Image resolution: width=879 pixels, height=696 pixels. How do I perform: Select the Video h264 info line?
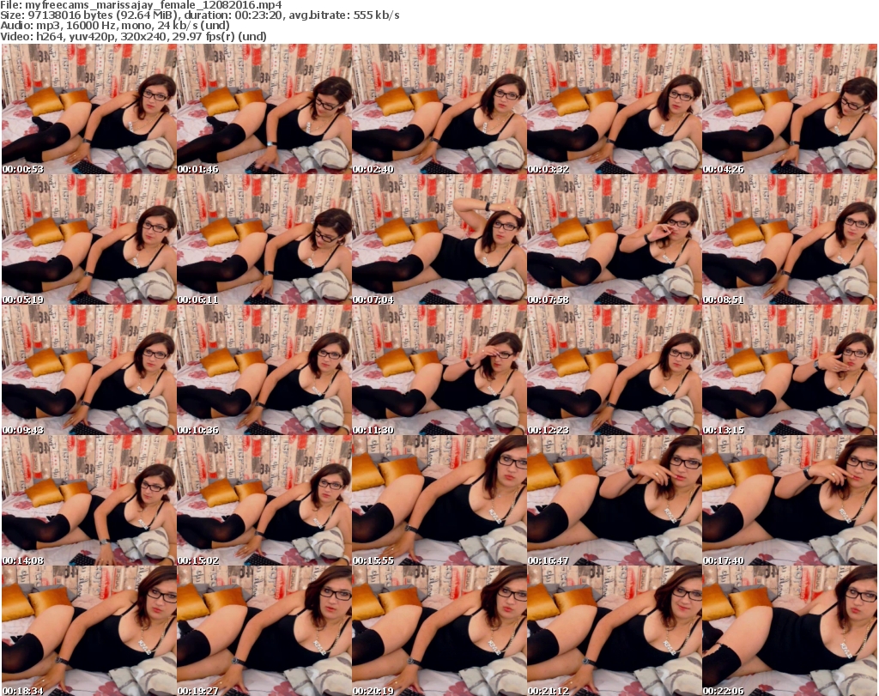(x=133, y=36)
